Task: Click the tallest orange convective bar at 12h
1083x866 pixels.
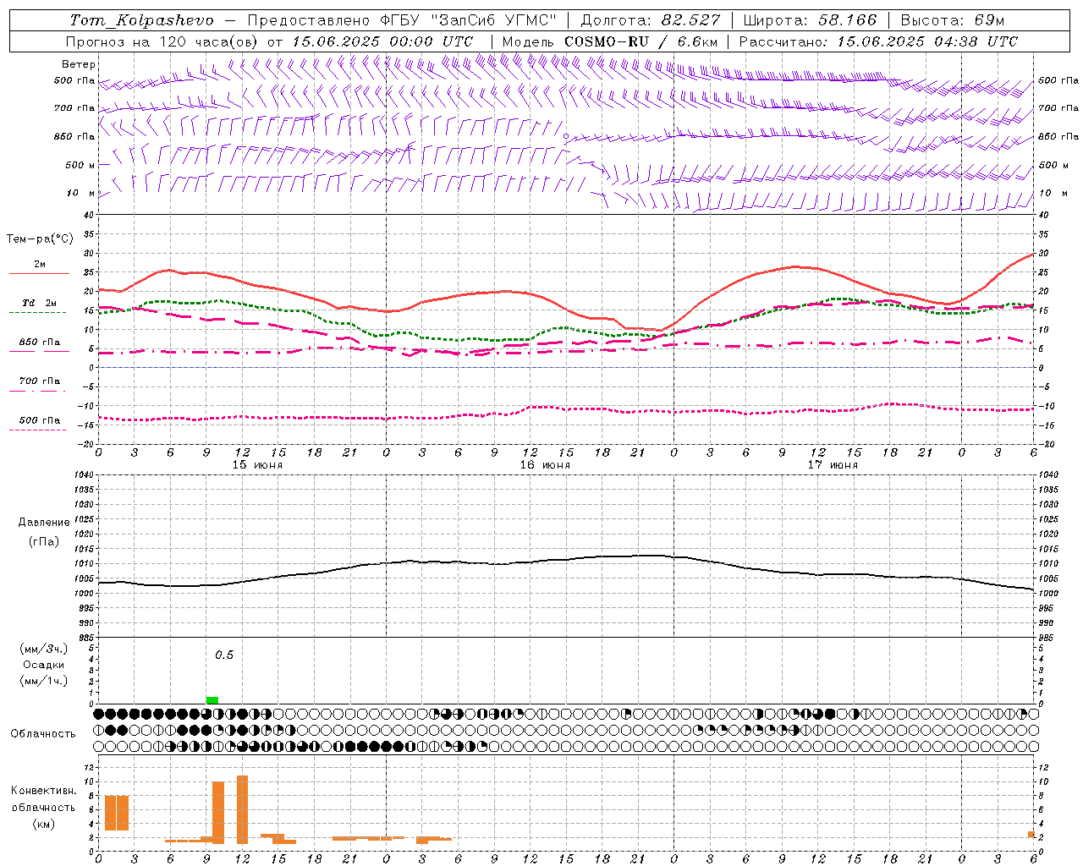Action: coord(243,809)
